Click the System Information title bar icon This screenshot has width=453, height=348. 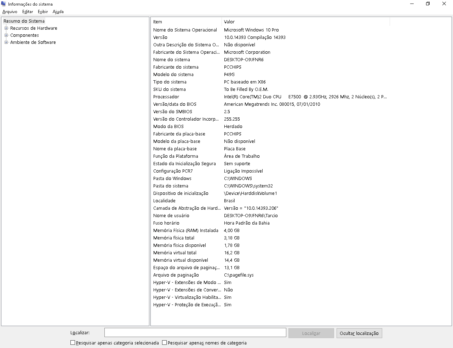click(4, 4)
